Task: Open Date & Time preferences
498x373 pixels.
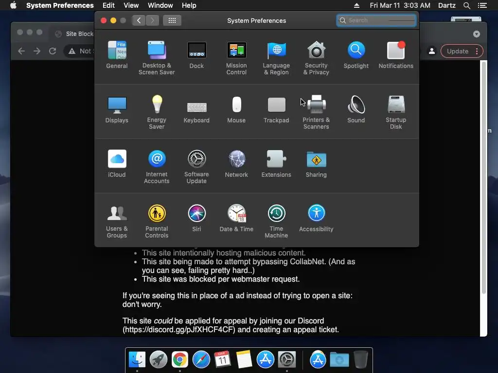Action: pos(236,218)
